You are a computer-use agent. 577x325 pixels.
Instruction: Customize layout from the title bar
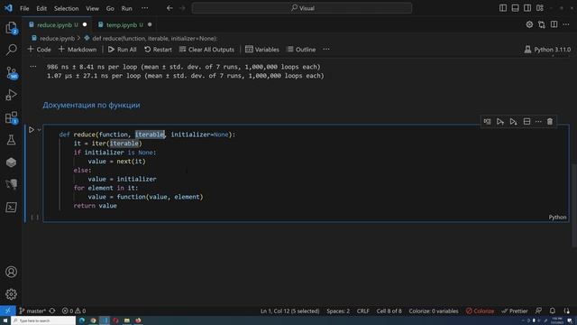(540, 8)
